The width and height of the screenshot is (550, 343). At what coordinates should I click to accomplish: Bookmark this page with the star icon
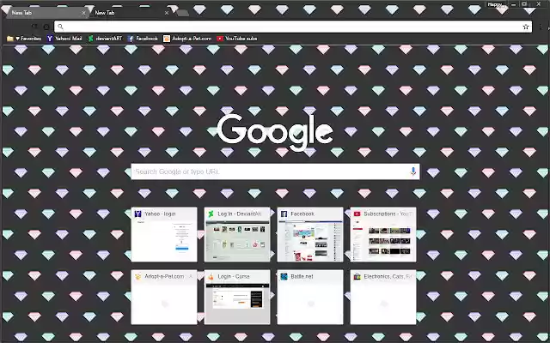pos(525,27)
